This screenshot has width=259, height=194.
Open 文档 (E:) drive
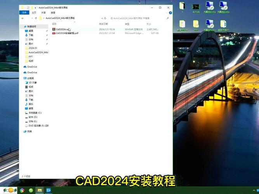[33, 121]
